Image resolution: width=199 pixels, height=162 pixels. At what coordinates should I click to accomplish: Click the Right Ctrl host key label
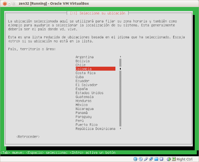coord(184,159)
